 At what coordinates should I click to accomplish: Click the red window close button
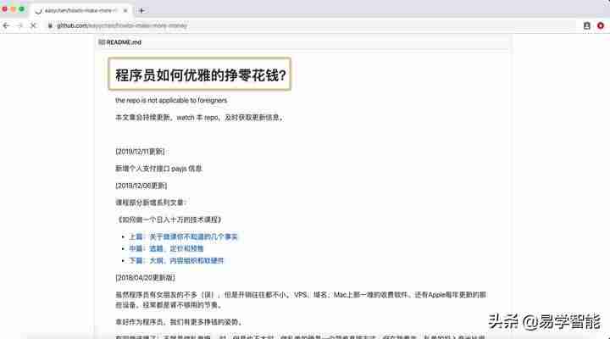click(5, 9)
